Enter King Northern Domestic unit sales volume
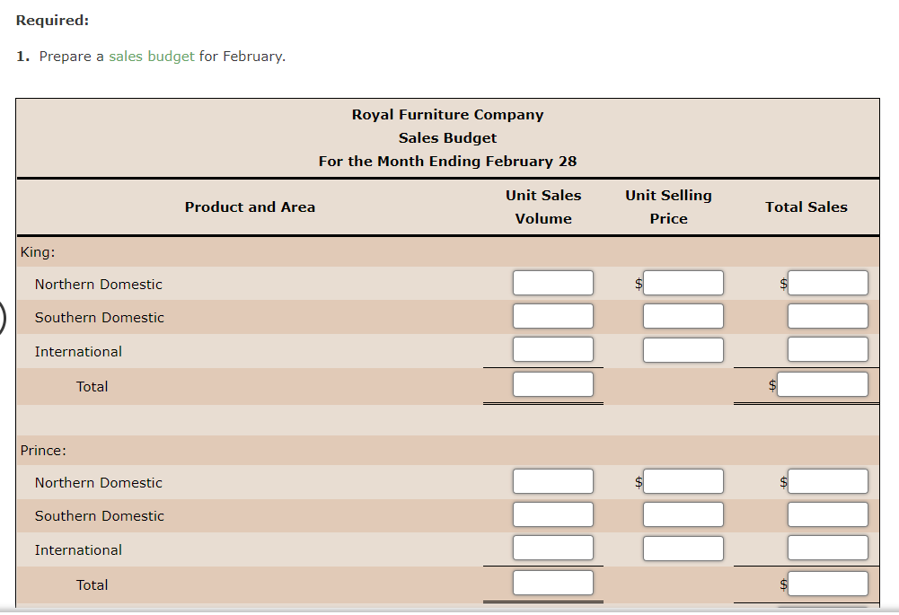 tap(552, 283)
